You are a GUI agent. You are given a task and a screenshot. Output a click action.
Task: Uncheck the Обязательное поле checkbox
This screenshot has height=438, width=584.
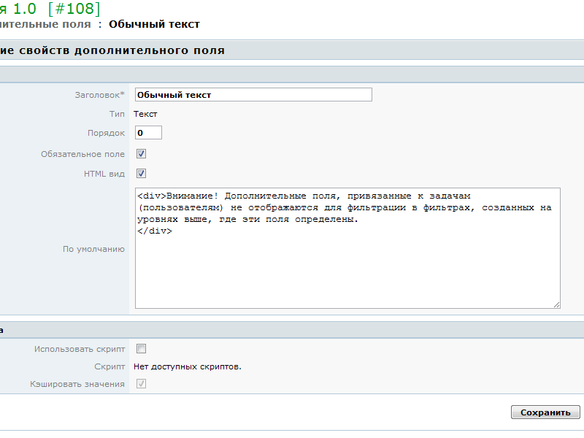[142, 154]
